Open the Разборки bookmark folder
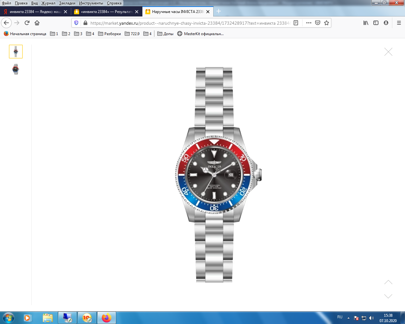The image size is (405, 324). 109,34
